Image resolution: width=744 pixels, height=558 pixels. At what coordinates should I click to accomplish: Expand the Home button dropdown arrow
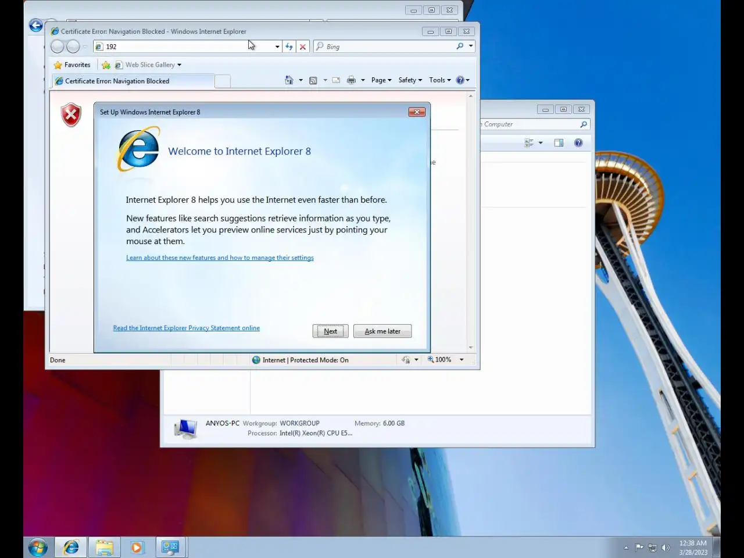(301, 80)
